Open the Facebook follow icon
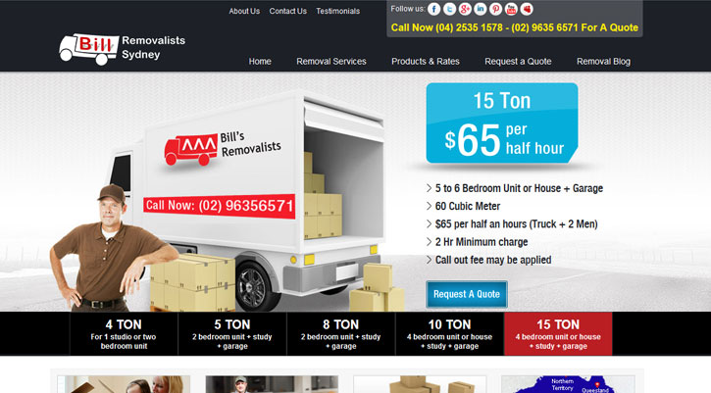Screen dimensions: 711x393 434,9
